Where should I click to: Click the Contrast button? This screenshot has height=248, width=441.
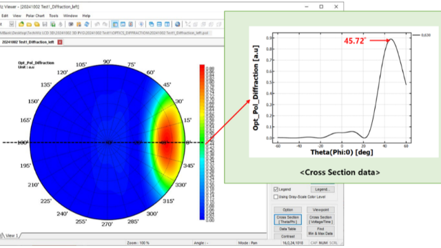[288, 236]
